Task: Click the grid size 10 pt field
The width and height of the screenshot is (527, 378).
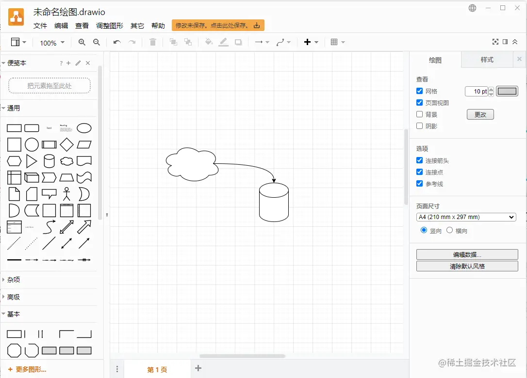Action: (476, 91)
